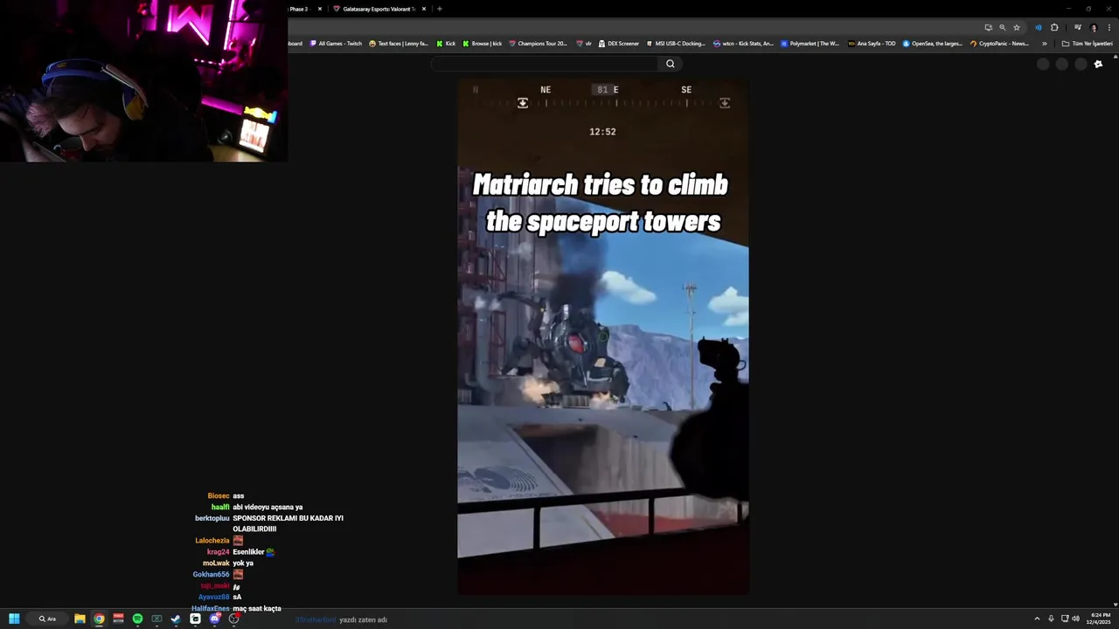
Task: Open File Explorer from taskbar
Action: pyautogui.click(x=80, y=619)
